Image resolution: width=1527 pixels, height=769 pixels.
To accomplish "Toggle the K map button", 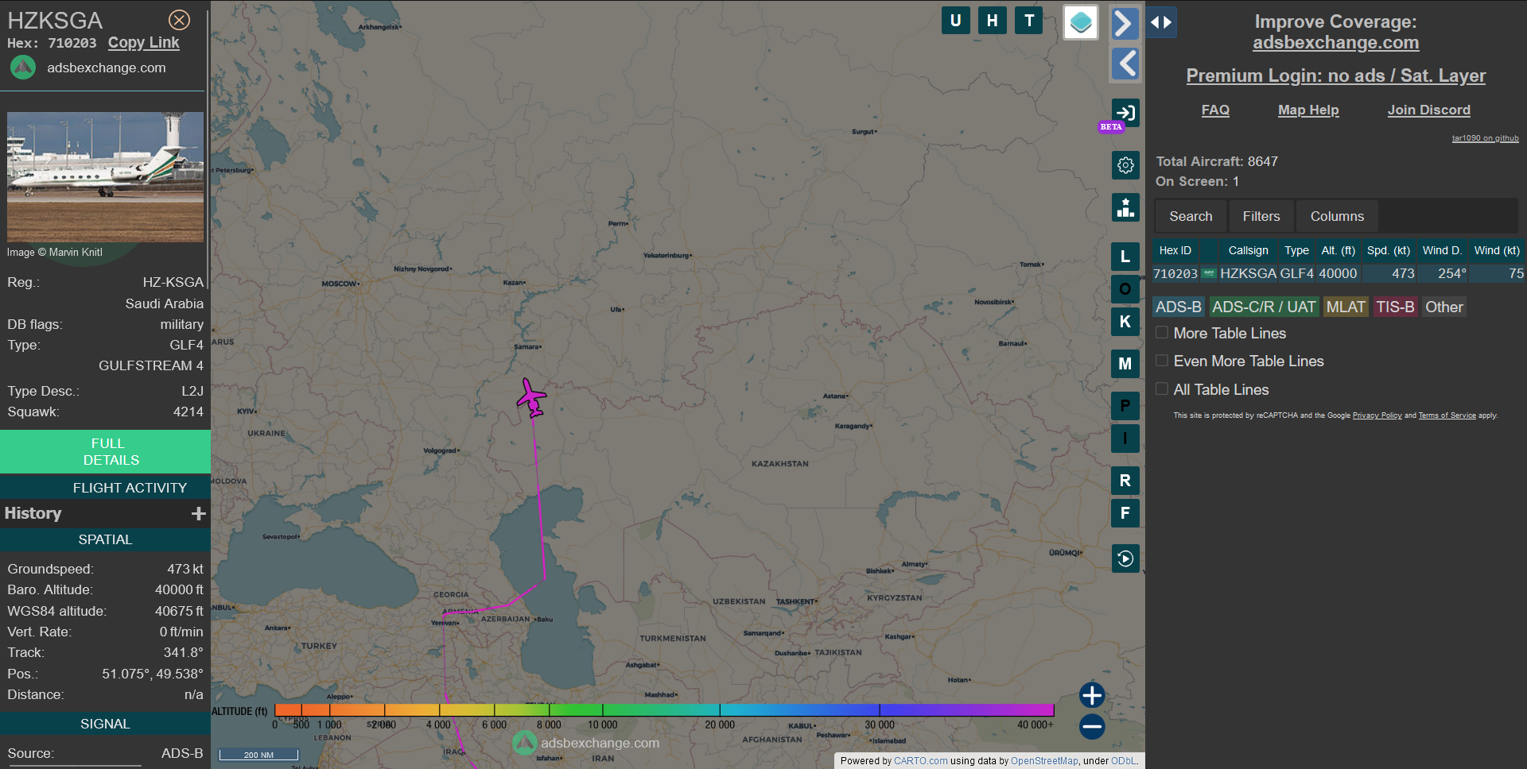I will (x=1125, y=322).
